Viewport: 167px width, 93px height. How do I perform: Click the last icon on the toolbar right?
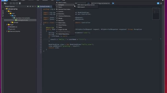pyautogui.click(x=161, y=3)
